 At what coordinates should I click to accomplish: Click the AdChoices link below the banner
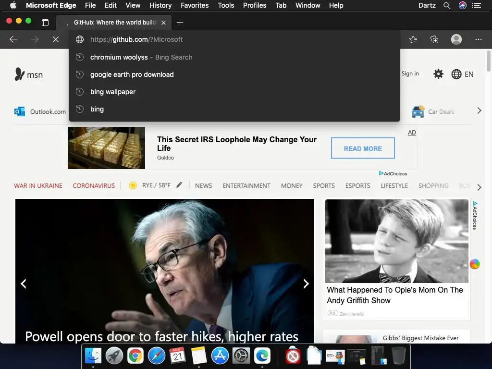coord(393,173)
